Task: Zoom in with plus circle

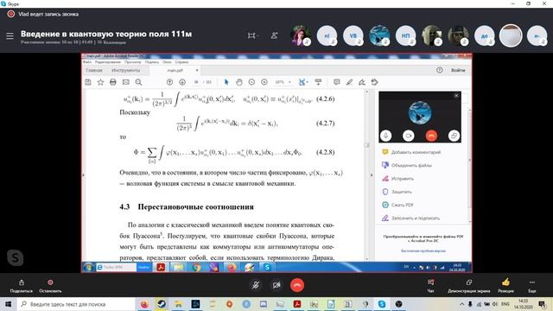Action: 264,82
